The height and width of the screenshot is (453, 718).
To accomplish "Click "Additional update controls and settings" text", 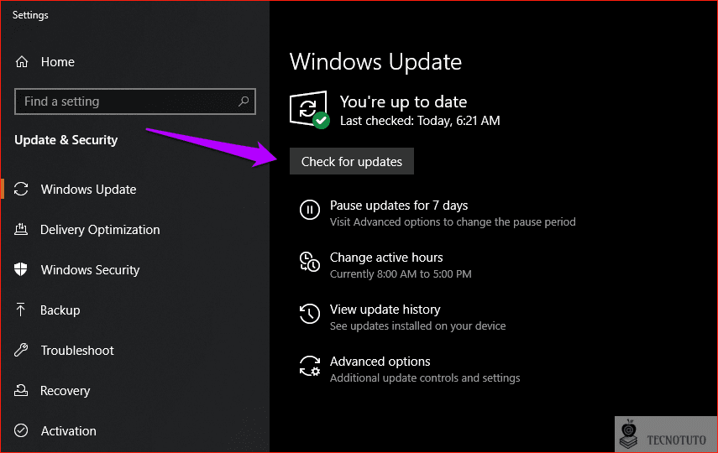I will click(425, 378).
